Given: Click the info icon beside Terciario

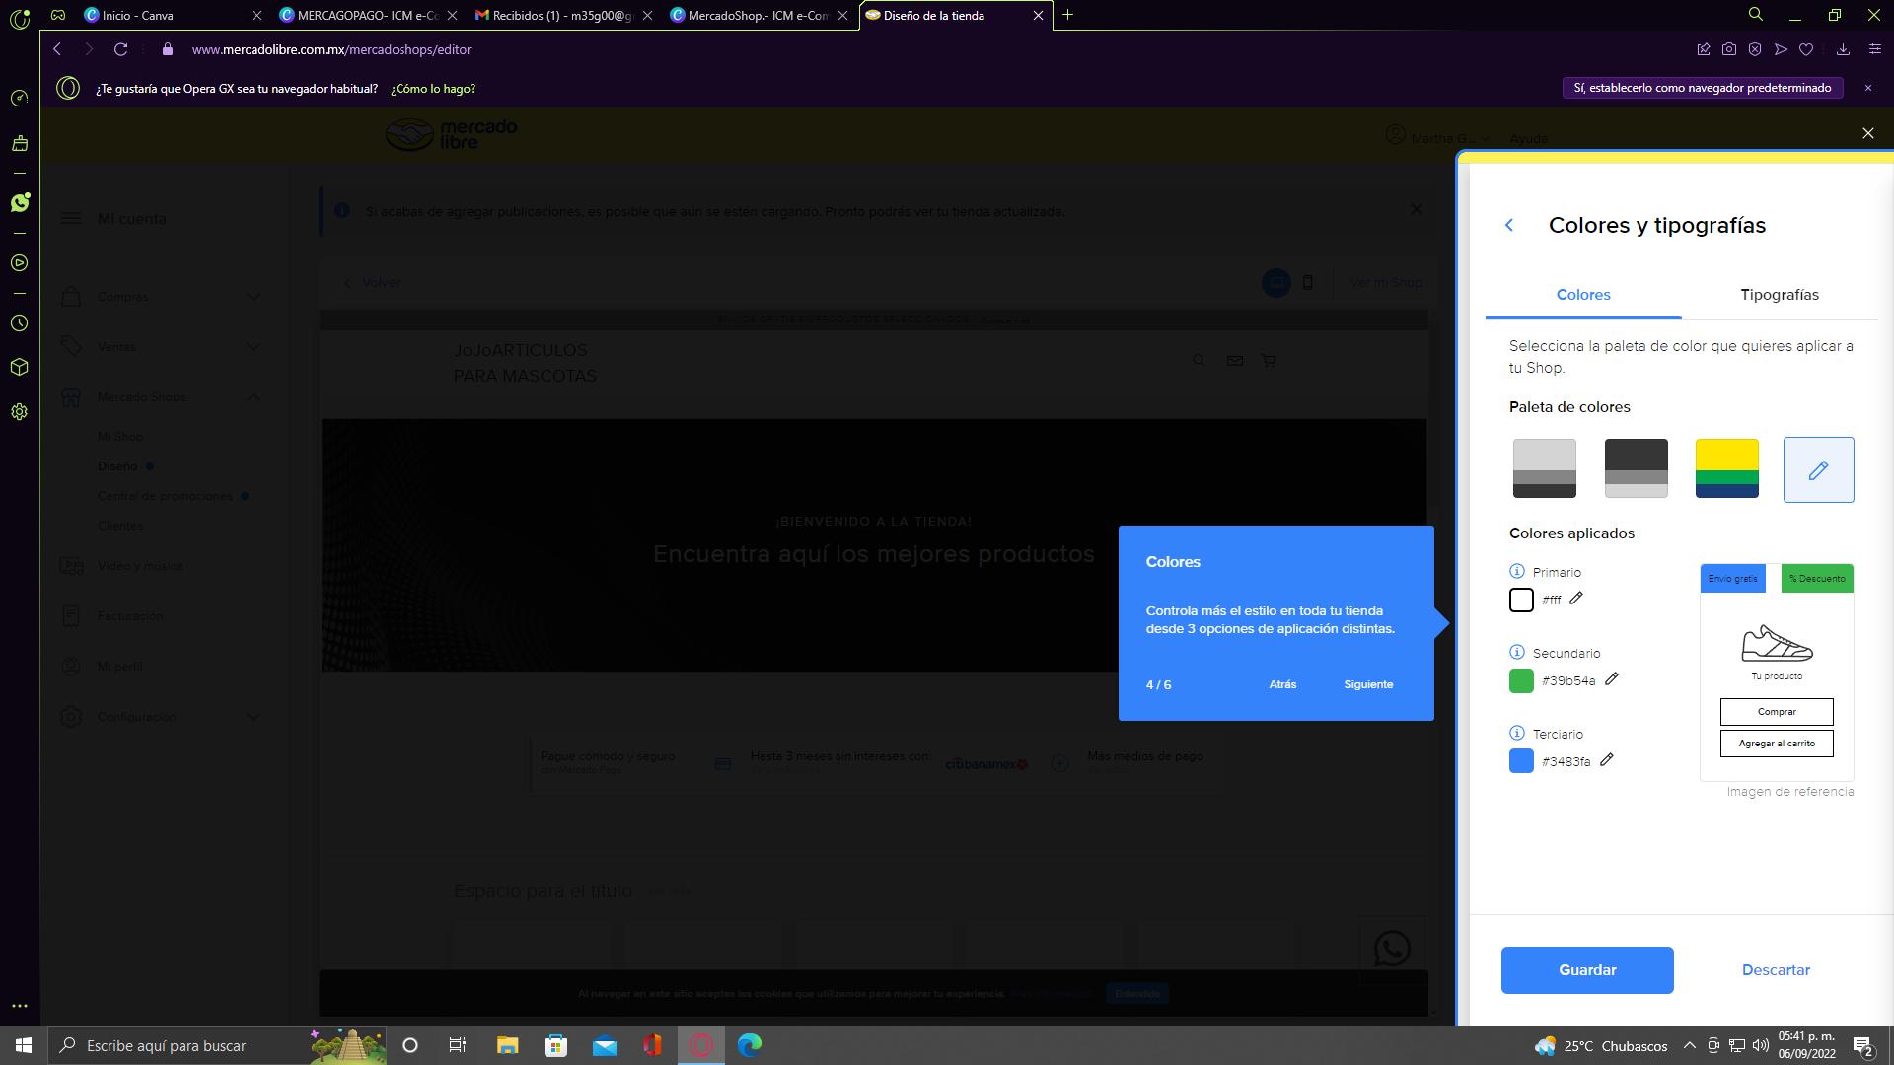Looking at the screenshot, I should point(1517,734).
